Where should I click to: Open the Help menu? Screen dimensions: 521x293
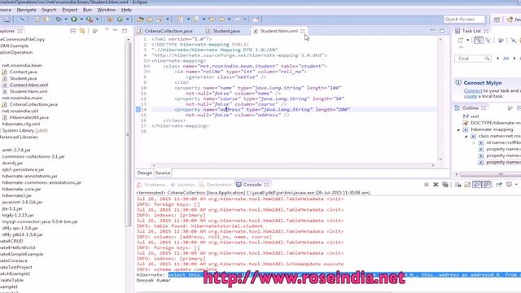126,10
